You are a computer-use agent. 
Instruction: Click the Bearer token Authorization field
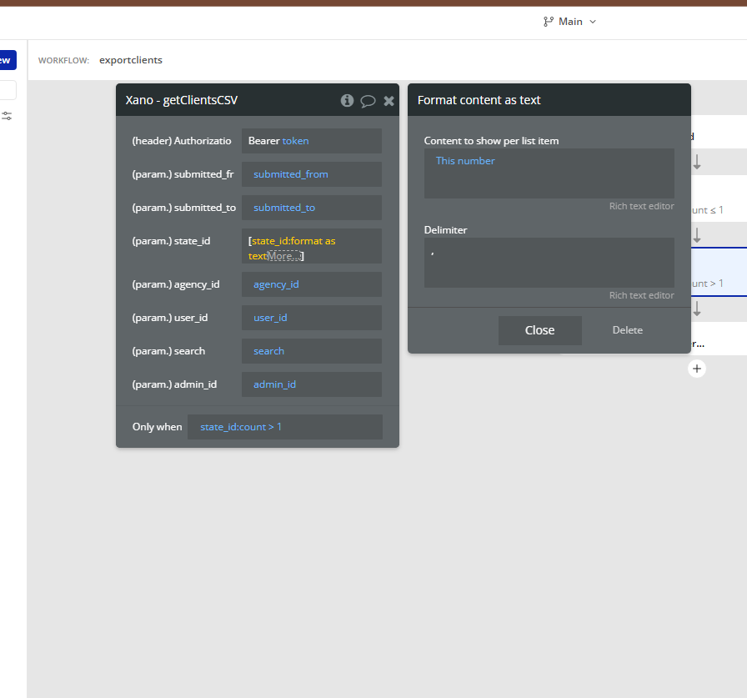pos(312,141)
